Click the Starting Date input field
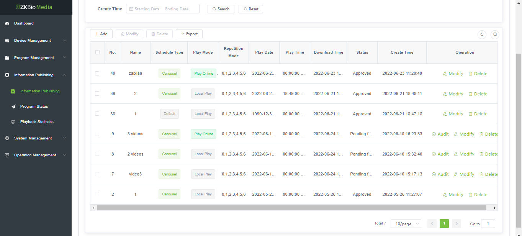The height and width of the screenshot is (236, 522). [x=146, y=9]
